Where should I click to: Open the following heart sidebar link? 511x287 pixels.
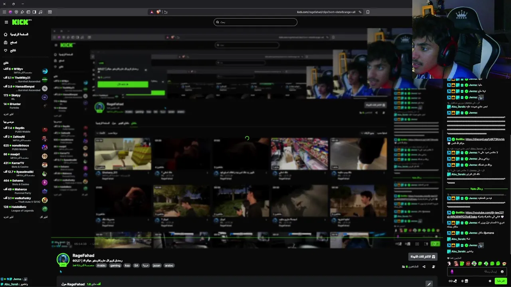point(10,50)
